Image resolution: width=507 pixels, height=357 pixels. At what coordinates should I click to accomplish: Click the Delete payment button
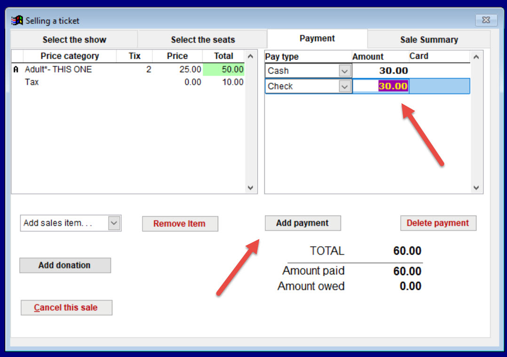pos(438,223)
